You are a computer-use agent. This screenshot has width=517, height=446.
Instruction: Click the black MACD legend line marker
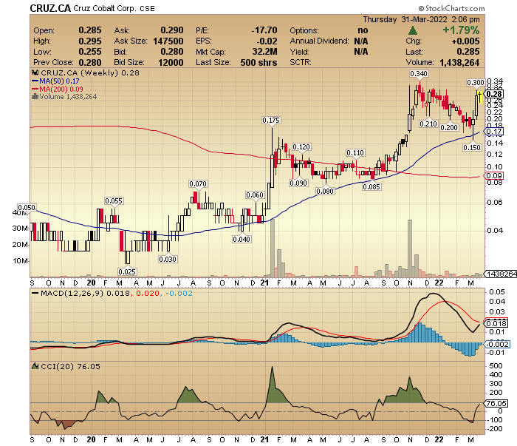point(35,293)
